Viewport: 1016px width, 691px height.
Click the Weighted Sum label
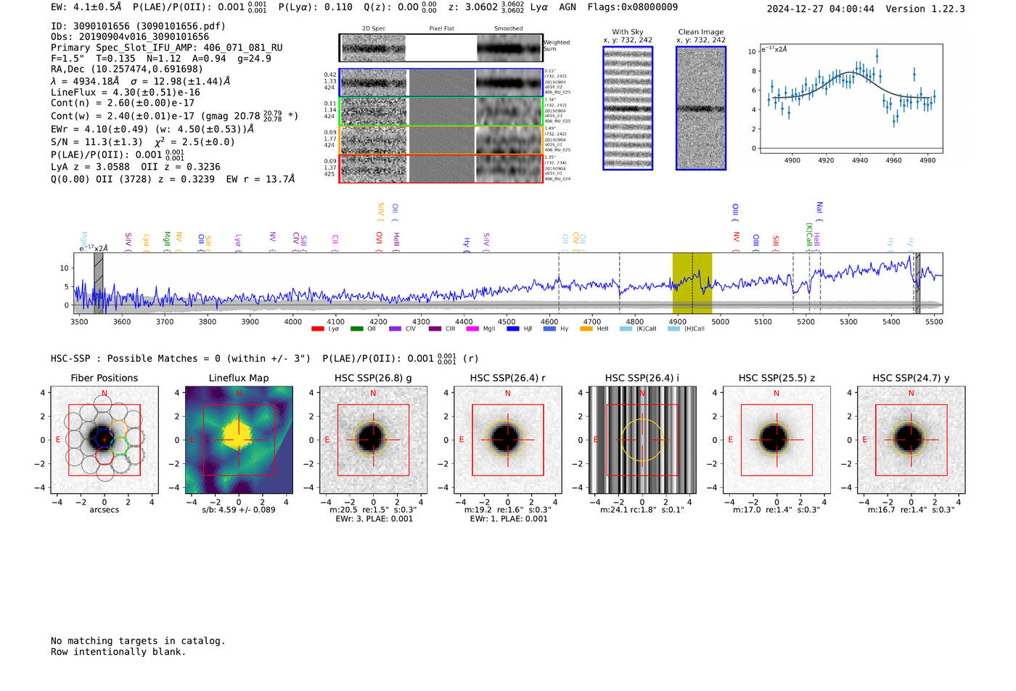coord(557,46)
